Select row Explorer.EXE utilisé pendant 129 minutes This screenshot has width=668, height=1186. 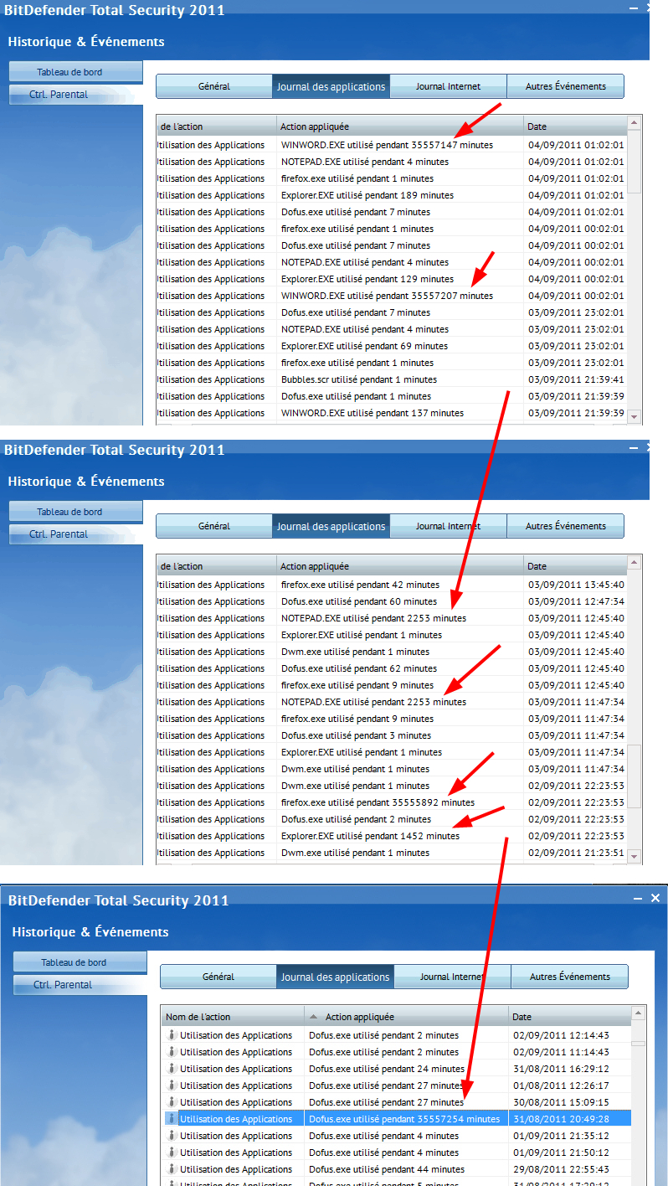(x=391, y=279)
